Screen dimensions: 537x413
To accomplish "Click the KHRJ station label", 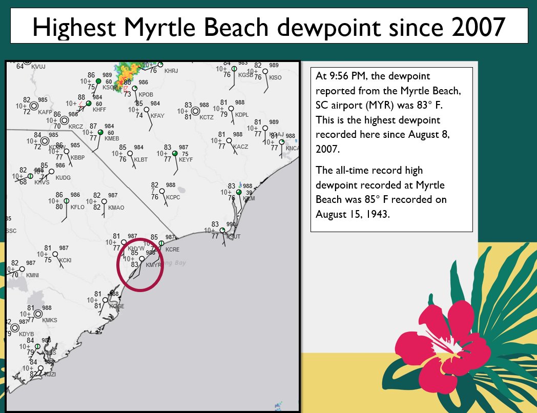I will pyautogui.click(x=171, y=71).
